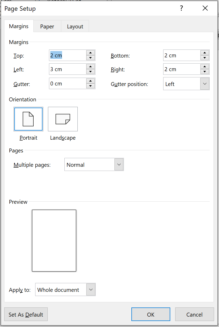The image size is (219, 327).
Task: Click the Cancel button
Action: click(194, 314)
